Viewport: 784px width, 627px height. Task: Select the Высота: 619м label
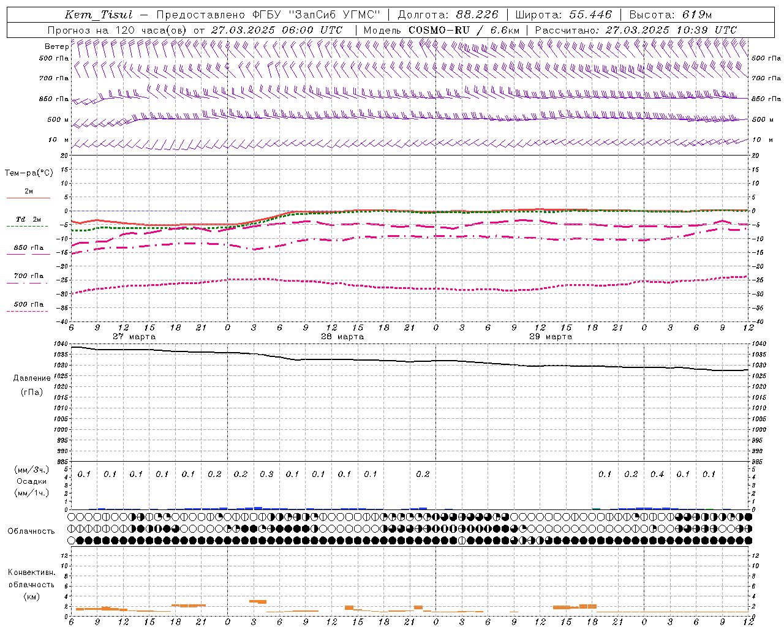tap(671, 15)
